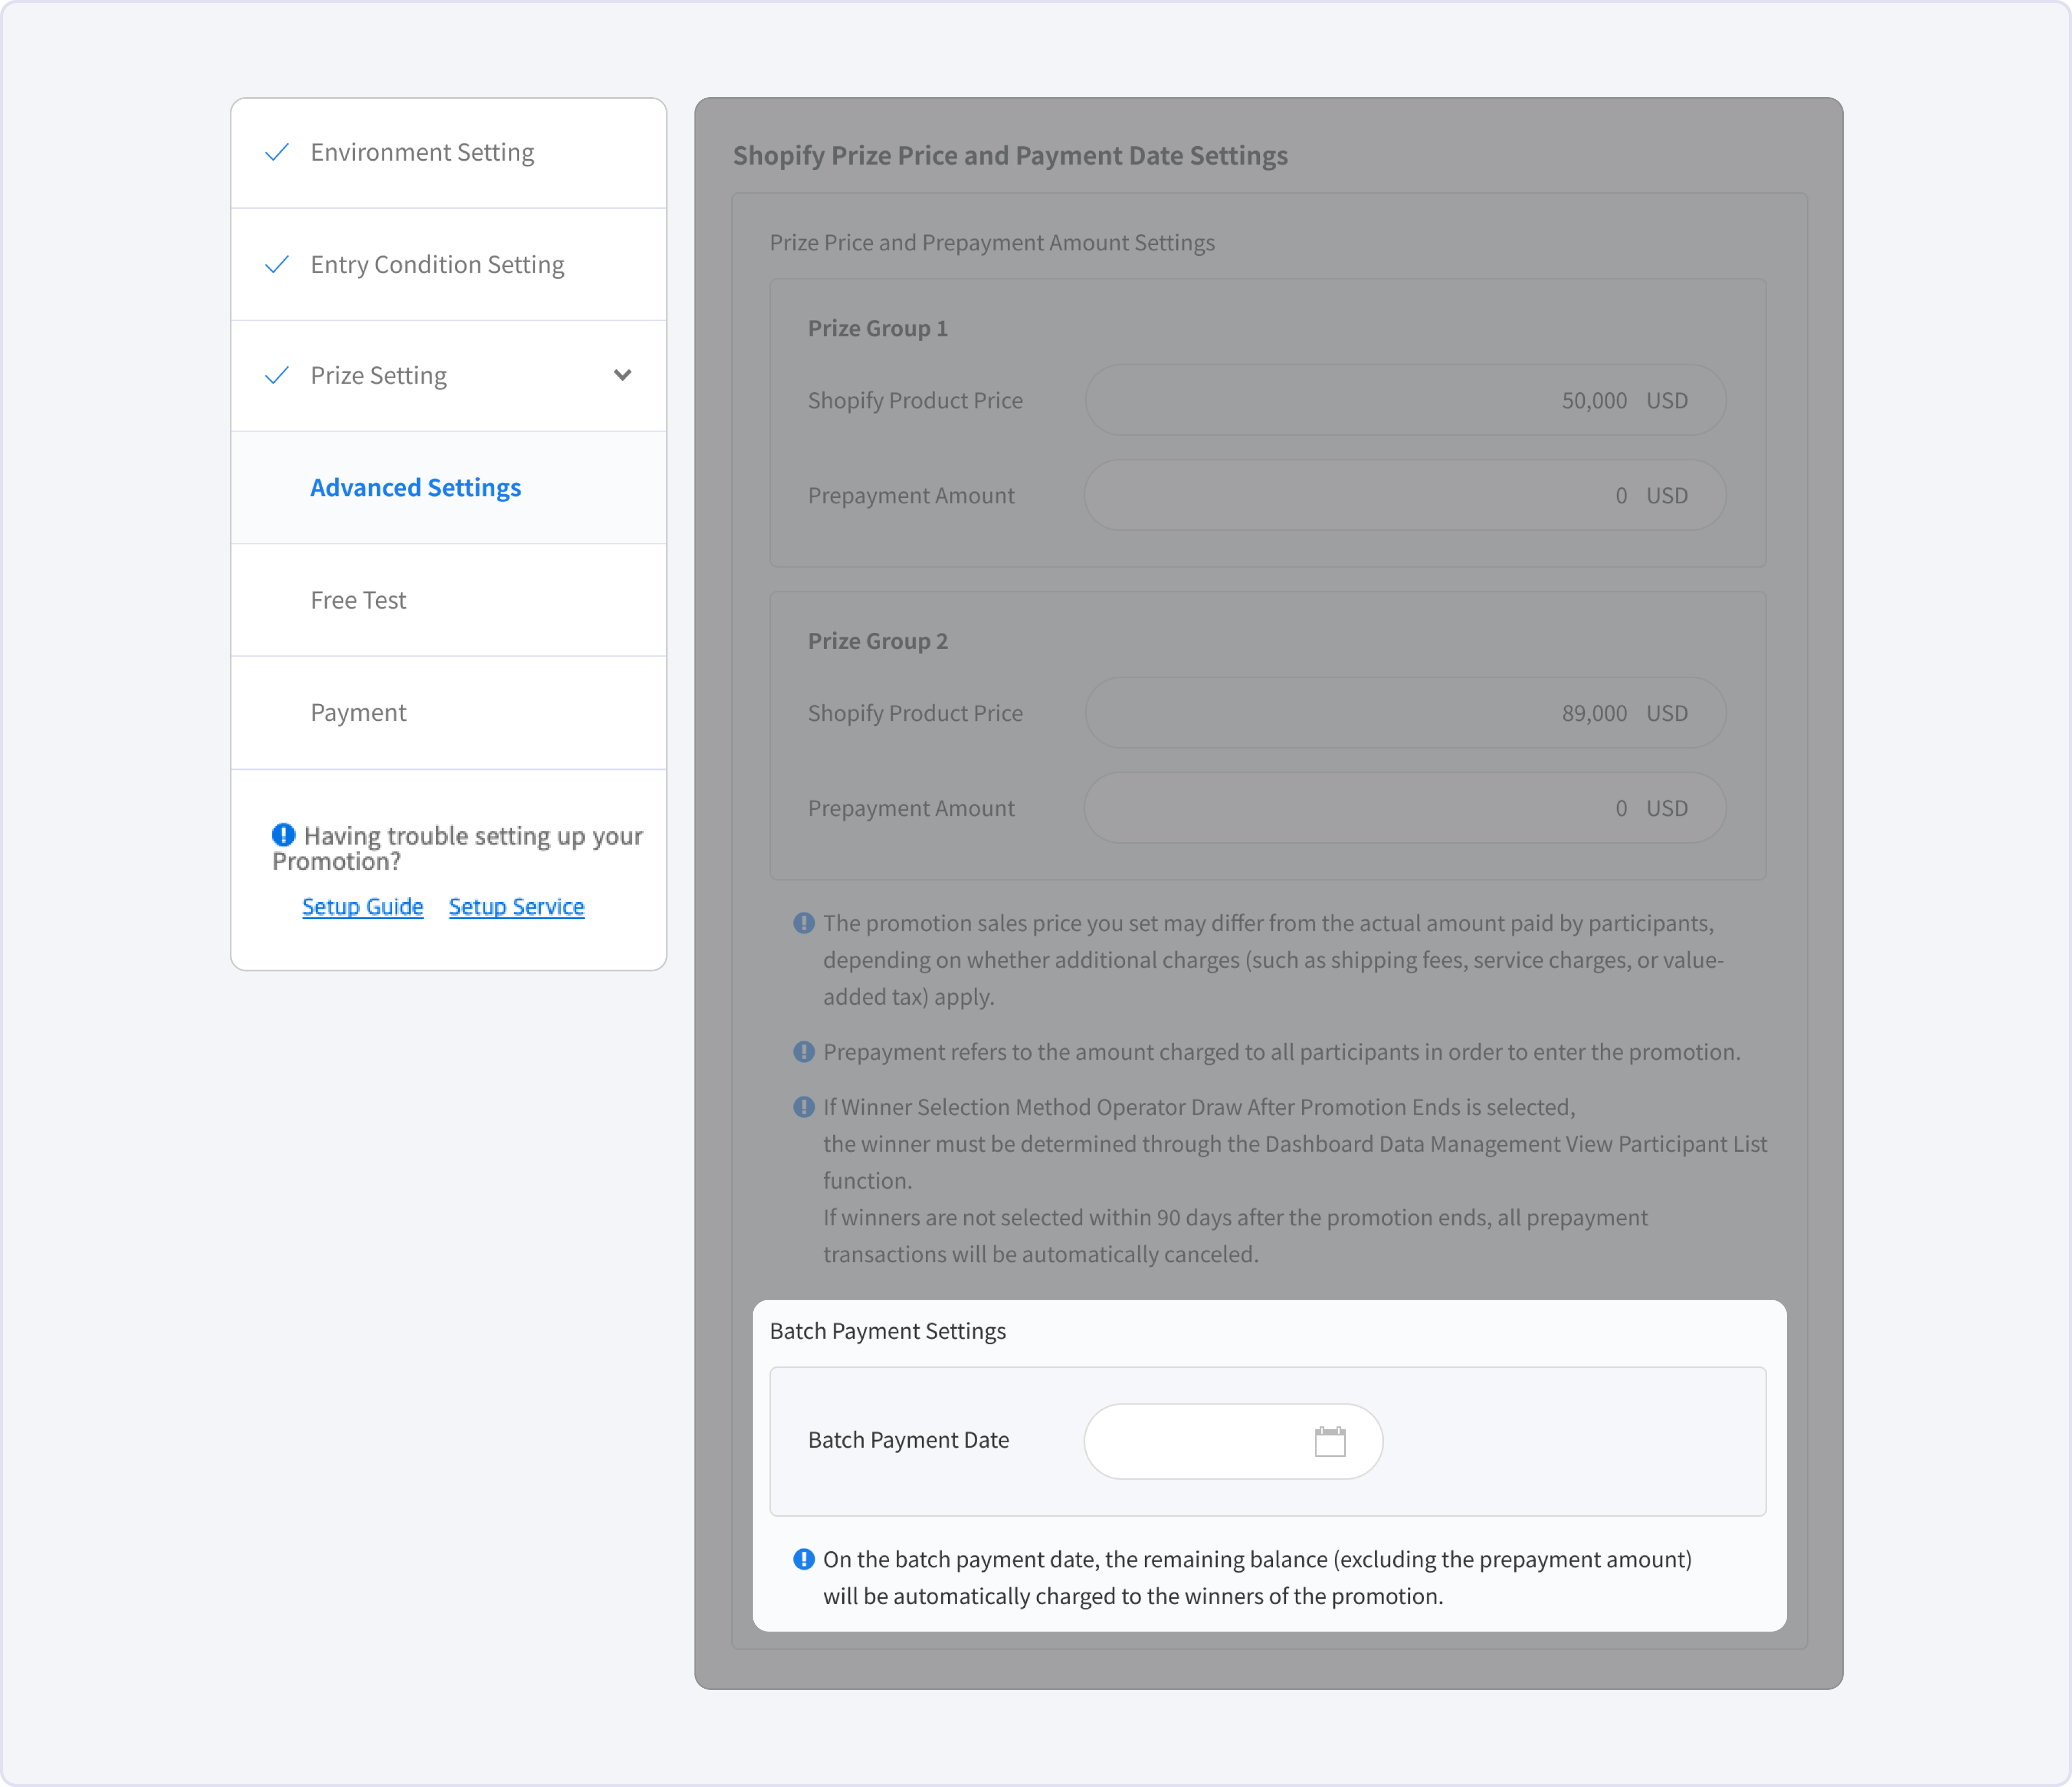The image size is (2072, 1787).
Task: Open Advanced Settings in the sidebar
Action: click(449, 488)
